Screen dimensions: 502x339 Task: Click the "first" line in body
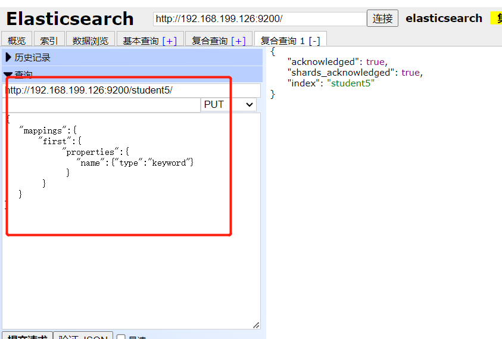(60, 141)
